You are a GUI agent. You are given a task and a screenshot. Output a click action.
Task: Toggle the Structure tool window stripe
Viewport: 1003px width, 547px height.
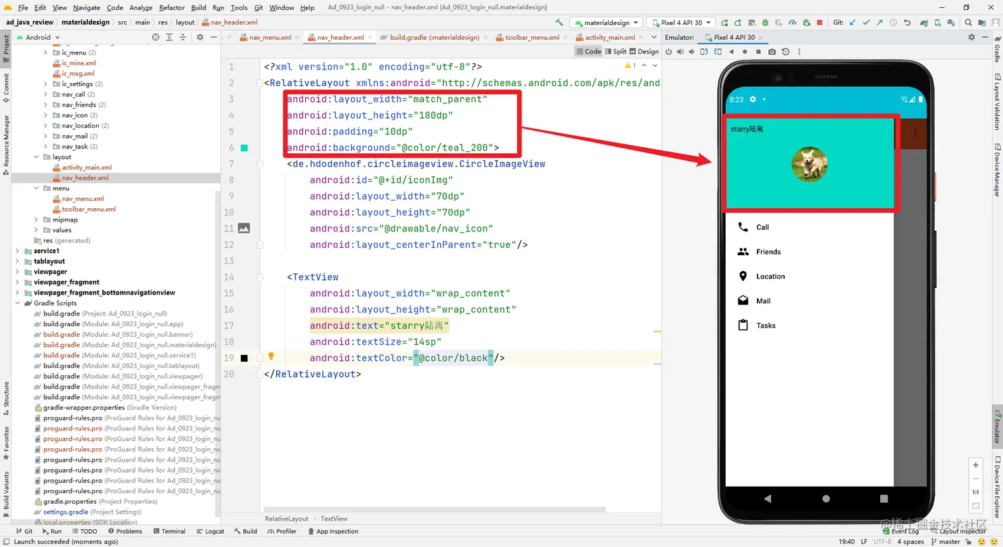(6, 398)
